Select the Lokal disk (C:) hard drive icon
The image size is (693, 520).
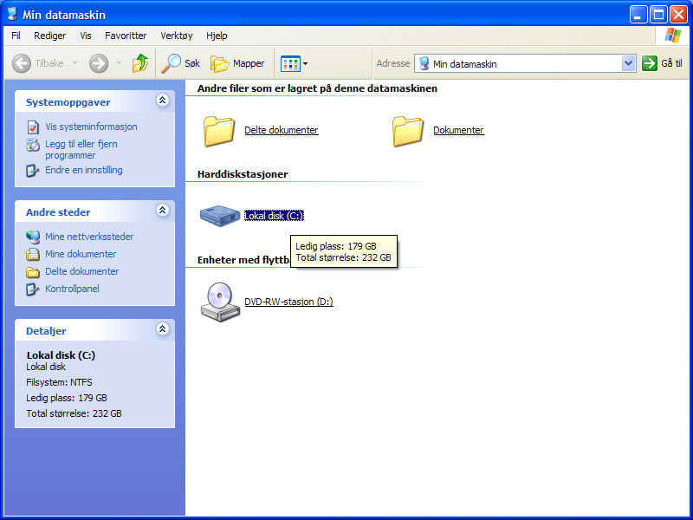(x=220, y=216)
